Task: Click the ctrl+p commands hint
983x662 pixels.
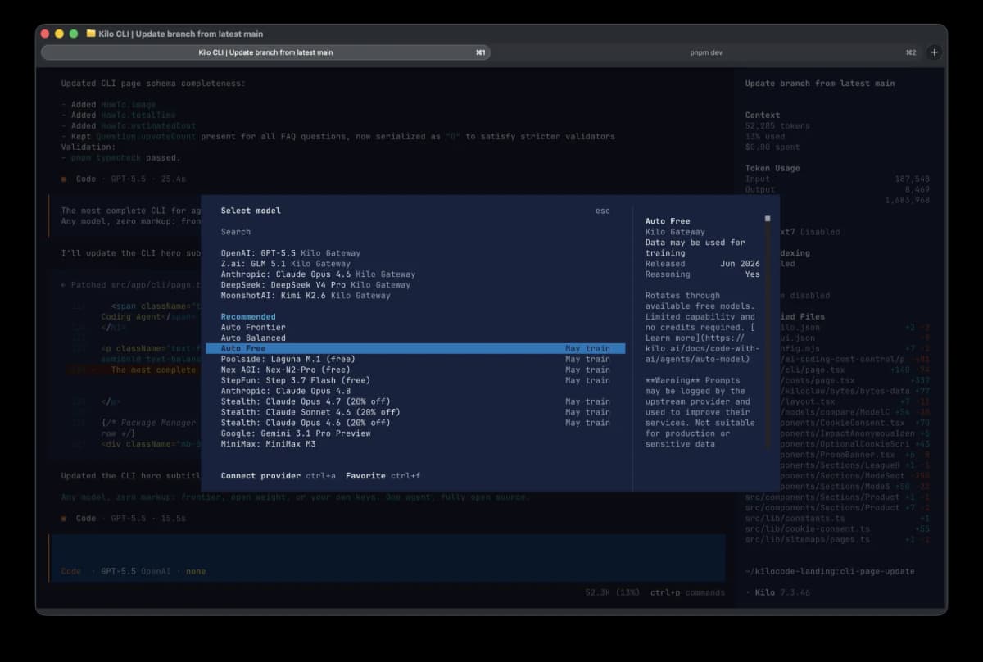Action: pyautogui.click(x=687, y=592)
